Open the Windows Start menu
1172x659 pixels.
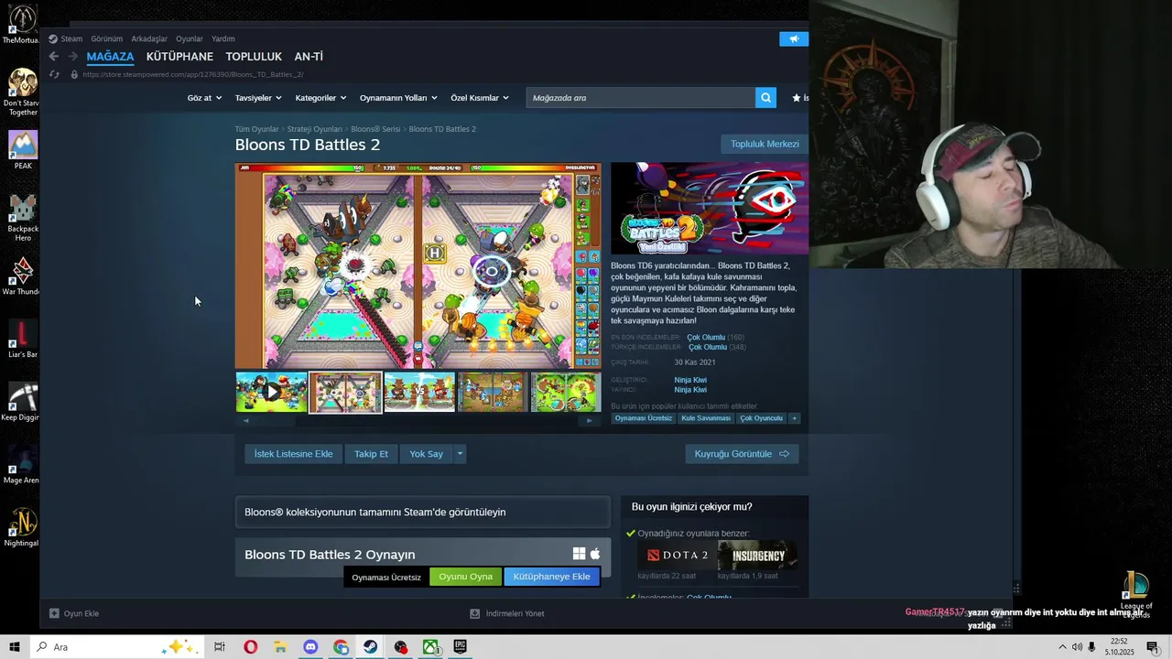coord(15,647)
